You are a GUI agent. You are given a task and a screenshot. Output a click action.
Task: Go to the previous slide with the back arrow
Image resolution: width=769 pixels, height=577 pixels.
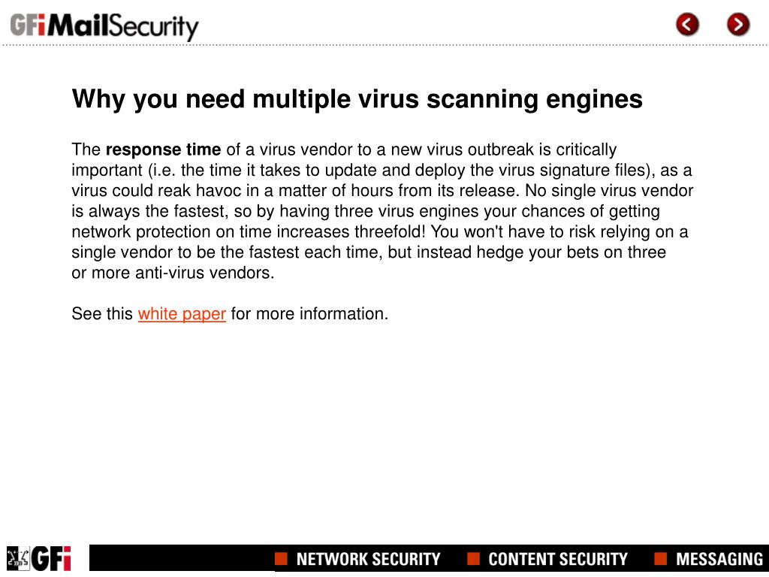point(687,25)
